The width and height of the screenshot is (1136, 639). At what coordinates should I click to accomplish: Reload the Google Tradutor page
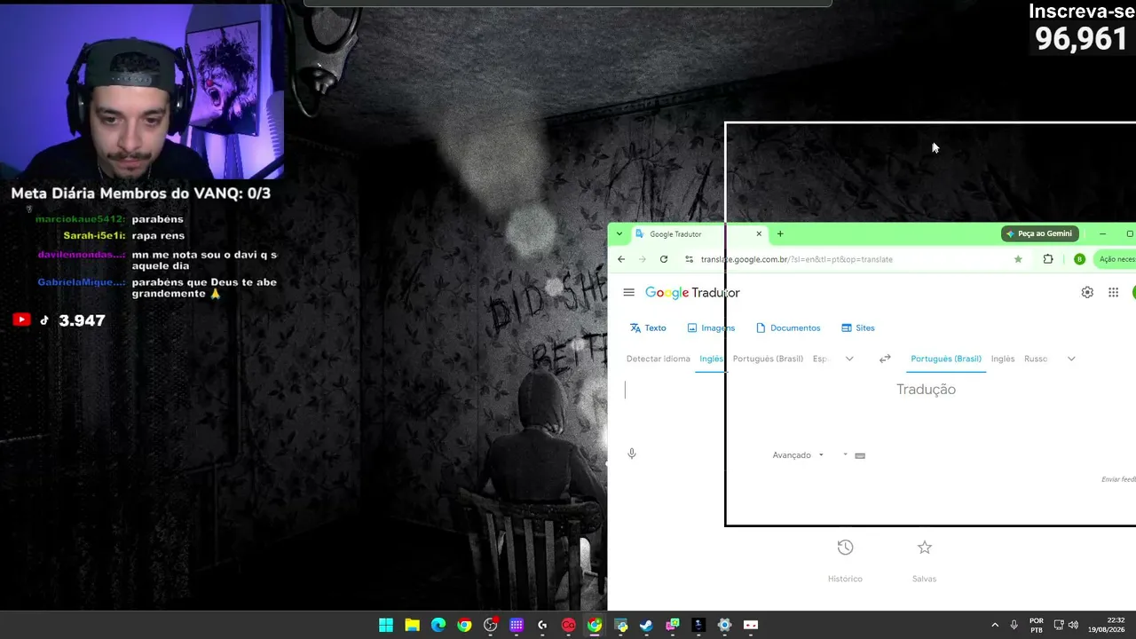pos(664,259)
